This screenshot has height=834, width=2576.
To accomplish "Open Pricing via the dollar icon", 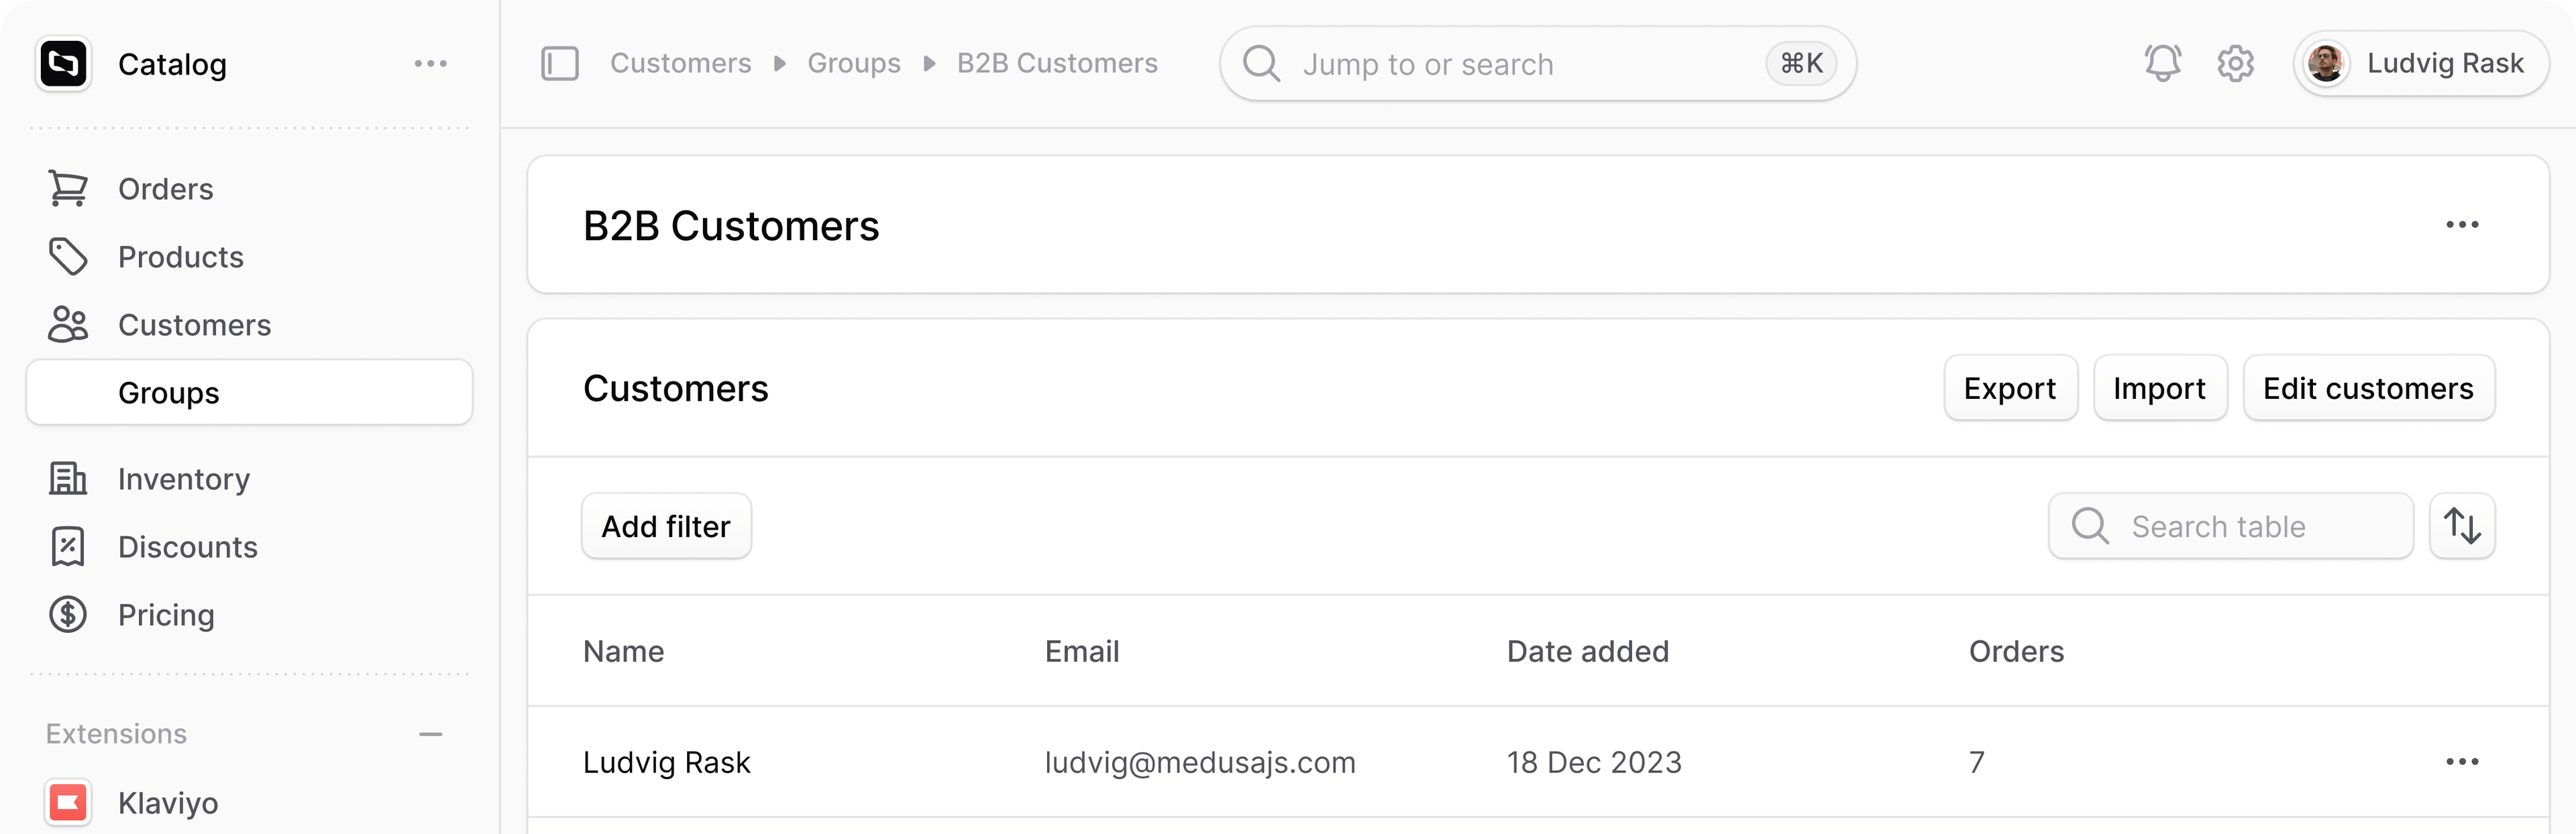I will pyautogui.click(x=68, y=614).
